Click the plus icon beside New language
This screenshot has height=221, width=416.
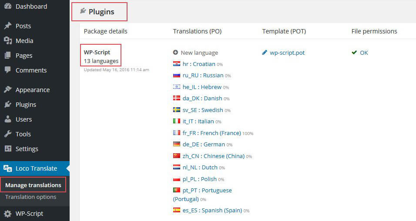click(175, 53)
